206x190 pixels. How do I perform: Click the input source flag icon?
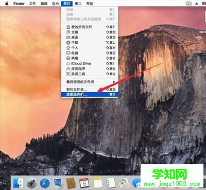[203, 4]
